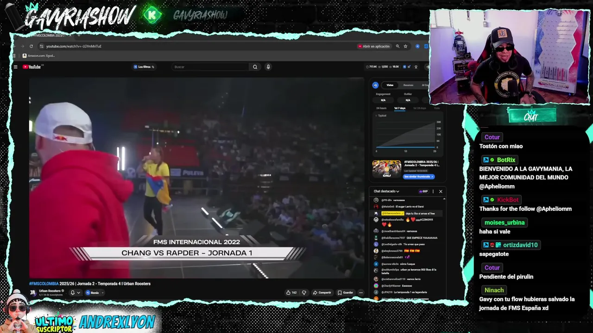Screen dimensions: 593x333
Task: Click the Remix button
Action: 92,293
